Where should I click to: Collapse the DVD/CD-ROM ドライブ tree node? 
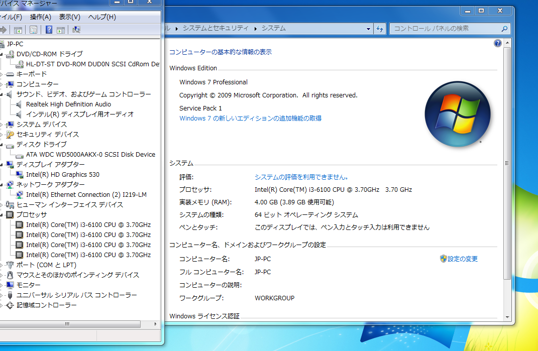pyautogui.click(x=2, y=54)
